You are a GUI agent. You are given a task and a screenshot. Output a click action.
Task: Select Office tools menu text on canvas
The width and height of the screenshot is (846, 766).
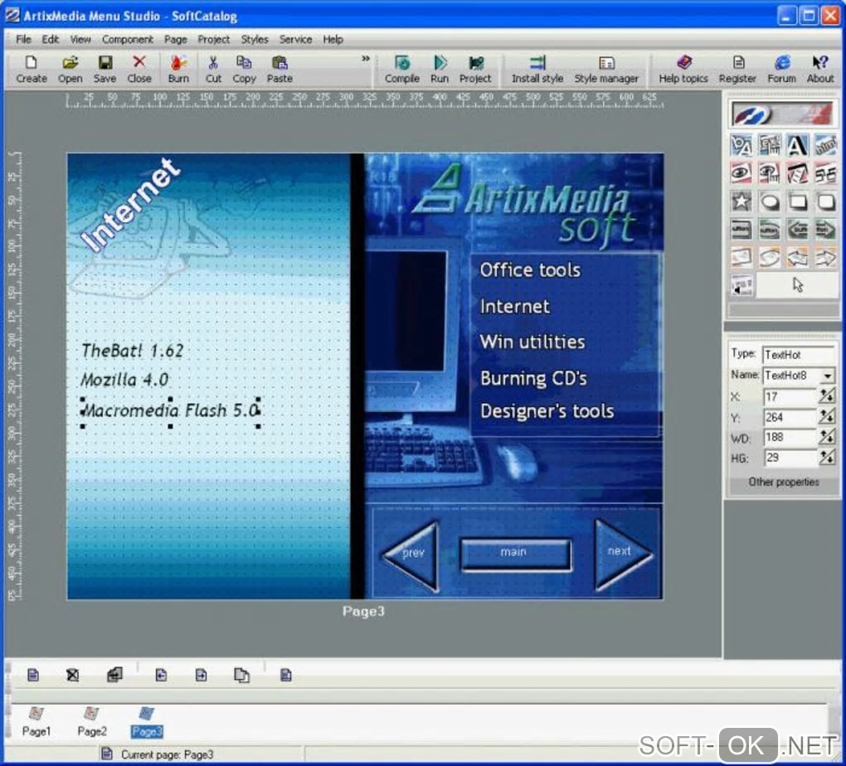(x=530, y=269)
